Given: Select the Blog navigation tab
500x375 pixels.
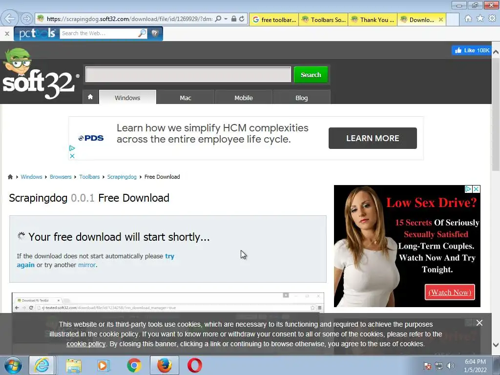Looking at the screenshot, I should coord(302,98).
